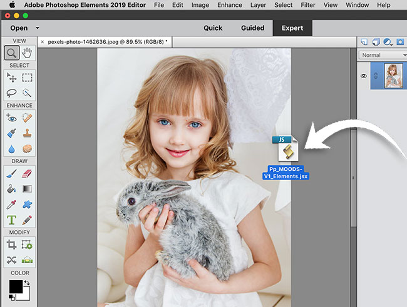The width and height of the screenshot is (407, 307).
Task: Select the Paint Bucket tool
Action: coord(12,189)
